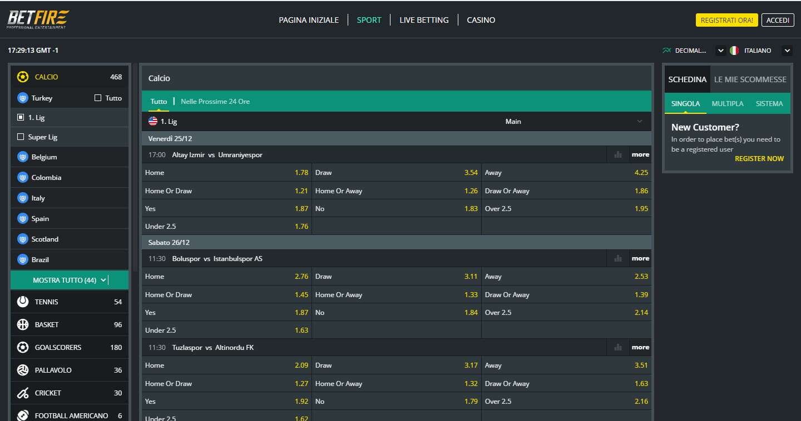Screen dimensions: 801x421
Task: Click the Accedi login button
Action: pyautogui.click(x=778, y=20)
